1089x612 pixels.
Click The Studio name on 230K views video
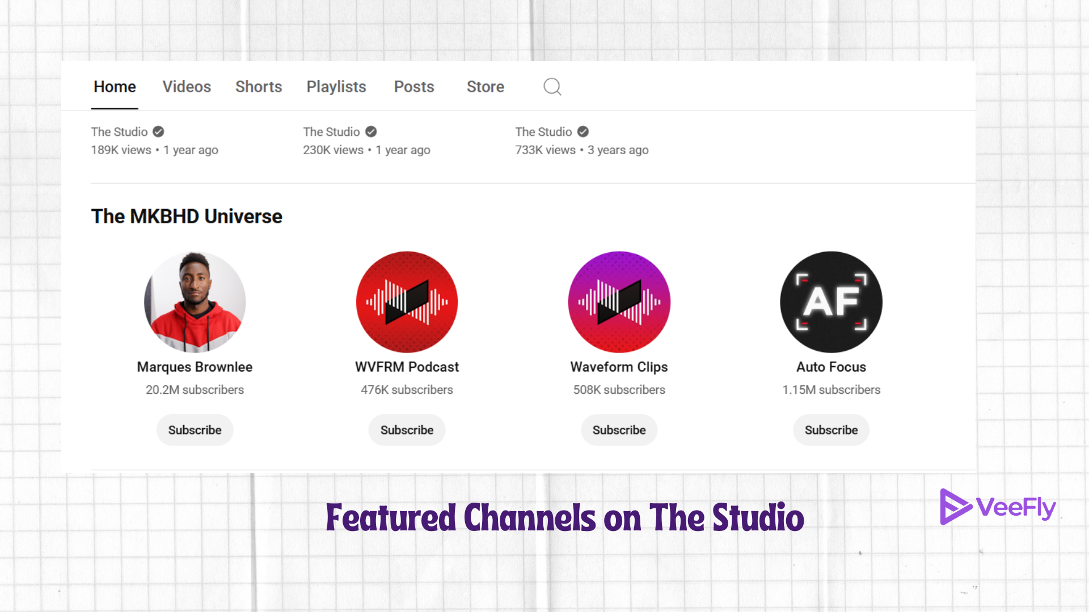click(x=331, y=131)
